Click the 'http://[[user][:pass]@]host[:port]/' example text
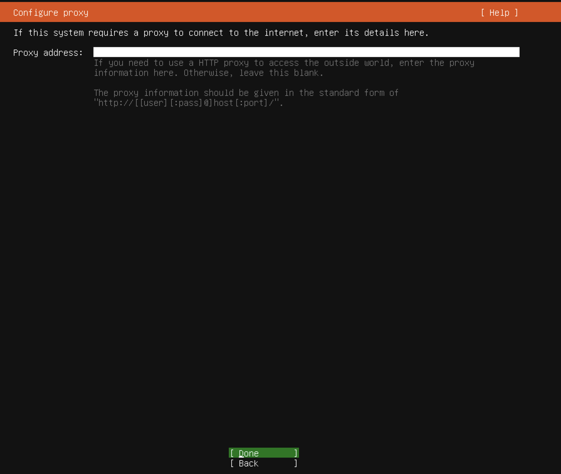 tap(189, 103)
